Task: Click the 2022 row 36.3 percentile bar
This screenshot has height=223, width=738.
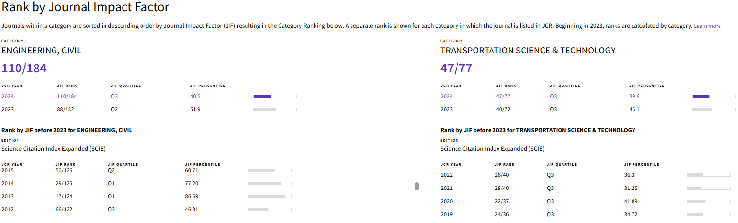Action: (709, 174)
